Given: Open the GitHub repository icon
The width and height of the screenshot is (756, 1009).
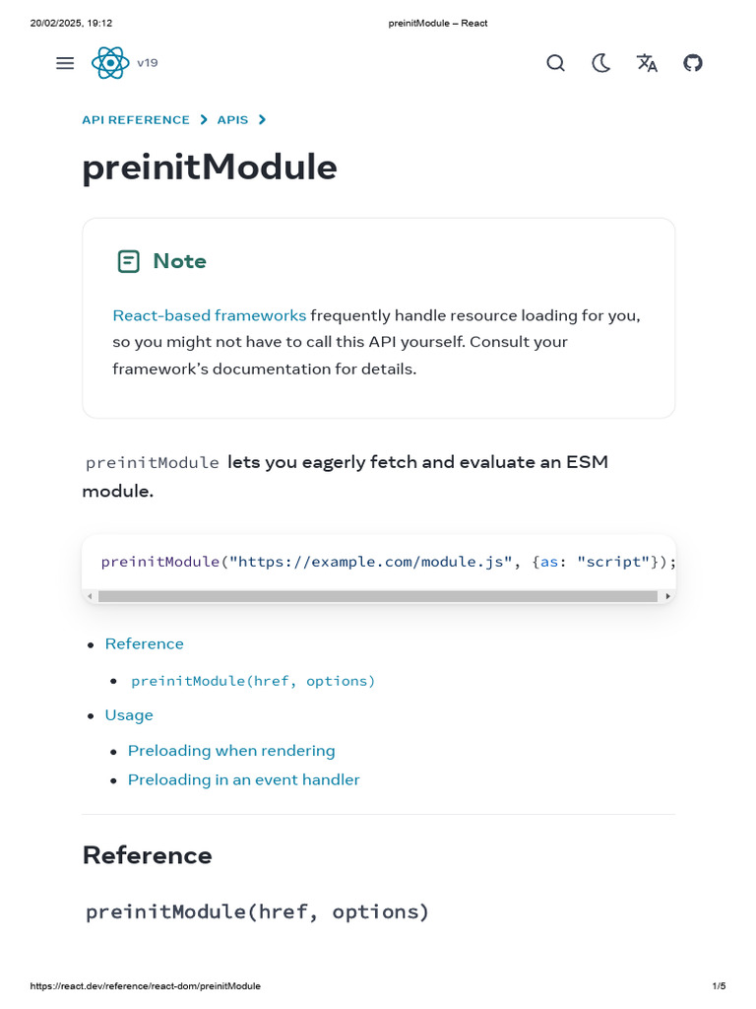Looking at the screenshot, I should (x=693, y=63).
